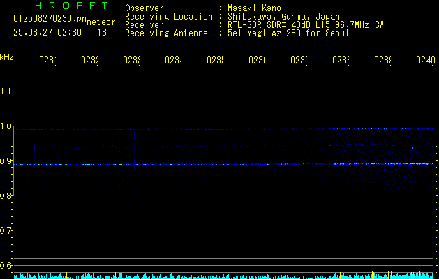Click the bright 0.89 kHz carrier line
The width and height of the screenshot is (439, 279).
tap(223, 164)
